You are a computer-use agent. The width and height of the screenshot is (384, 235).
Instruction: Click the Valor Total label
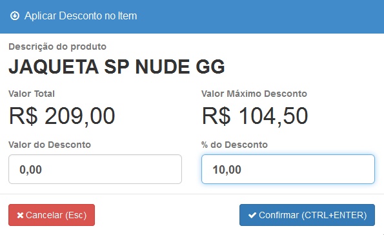click(x=32, y=94)
